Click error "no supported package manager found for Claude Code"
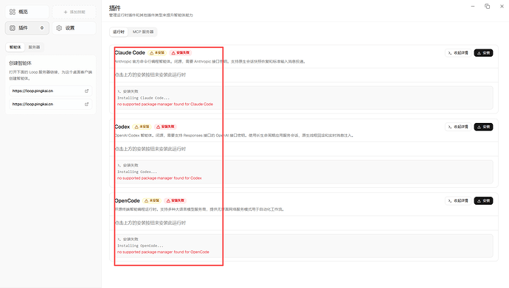 tap(165, 104)
